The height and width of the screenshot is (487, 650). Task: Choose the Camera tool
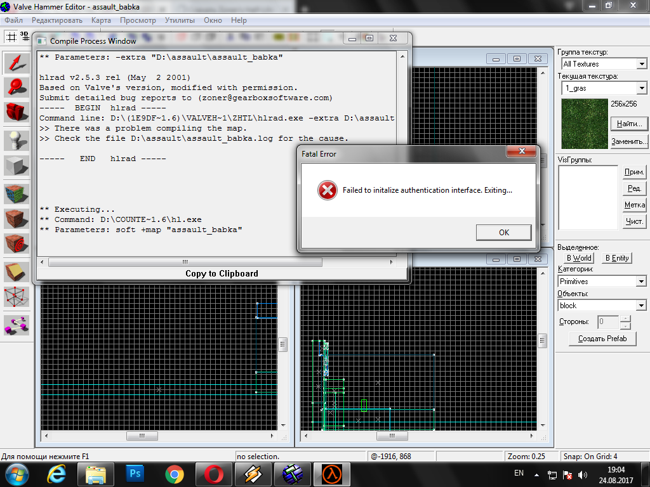point(17,112)
